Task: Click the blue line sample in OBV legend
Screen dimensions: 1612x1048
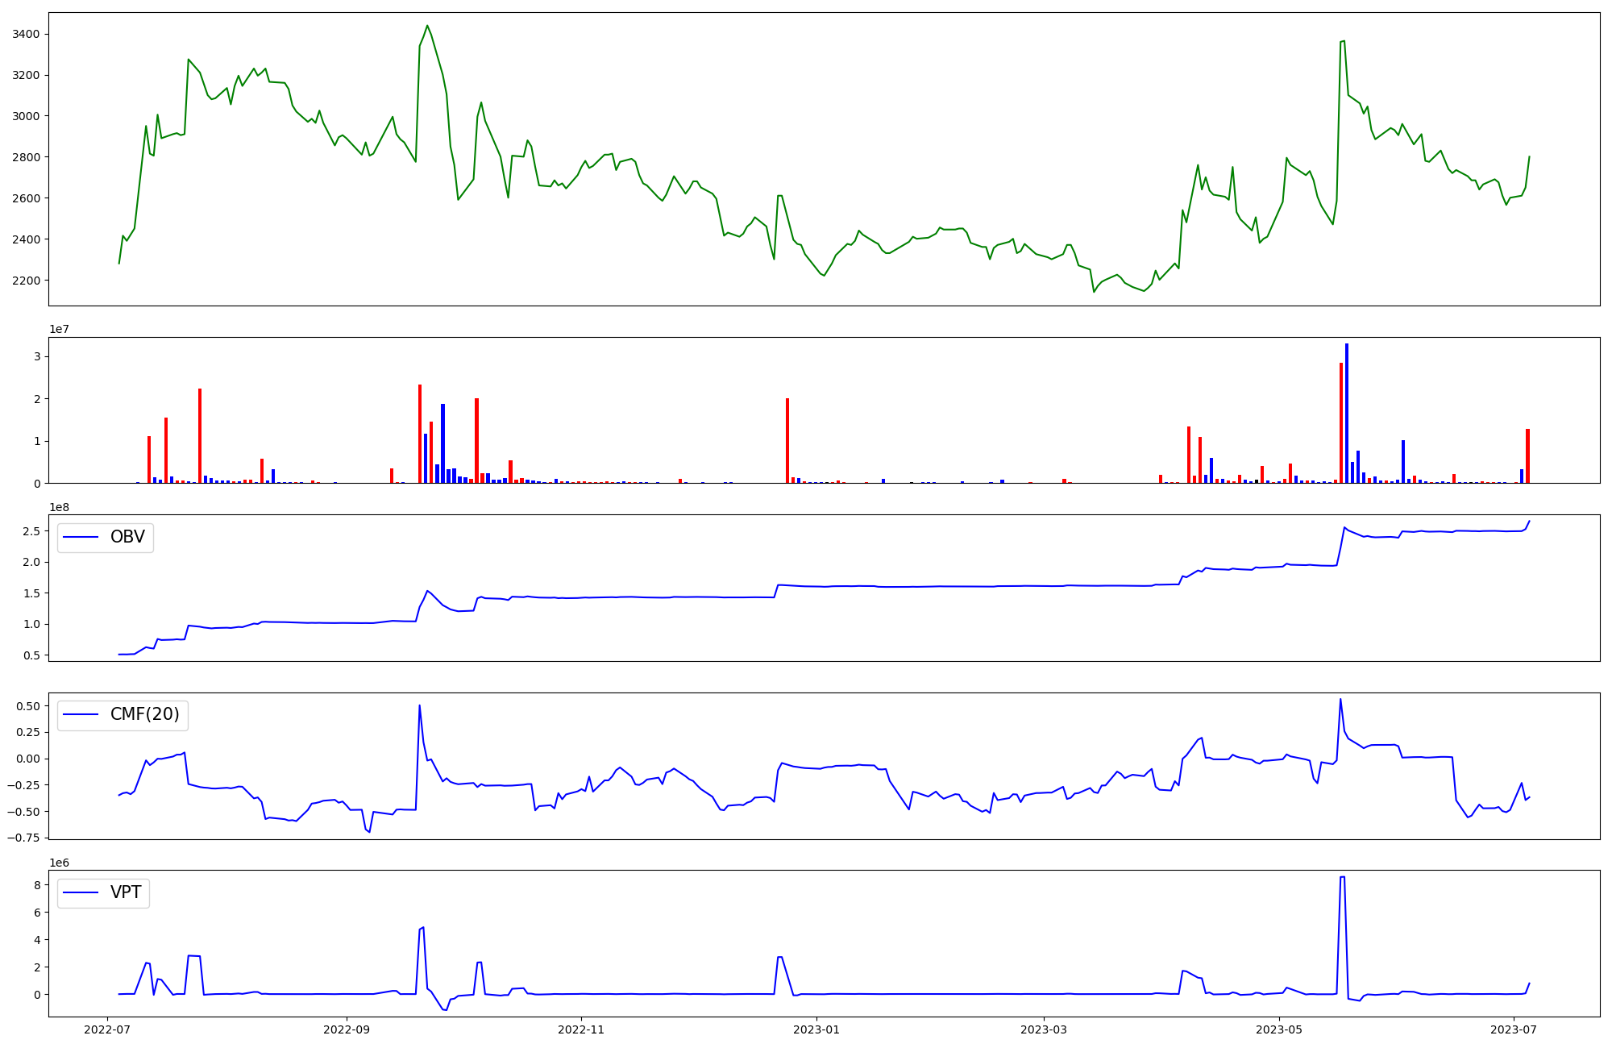Action: click(x=81, y=538)
